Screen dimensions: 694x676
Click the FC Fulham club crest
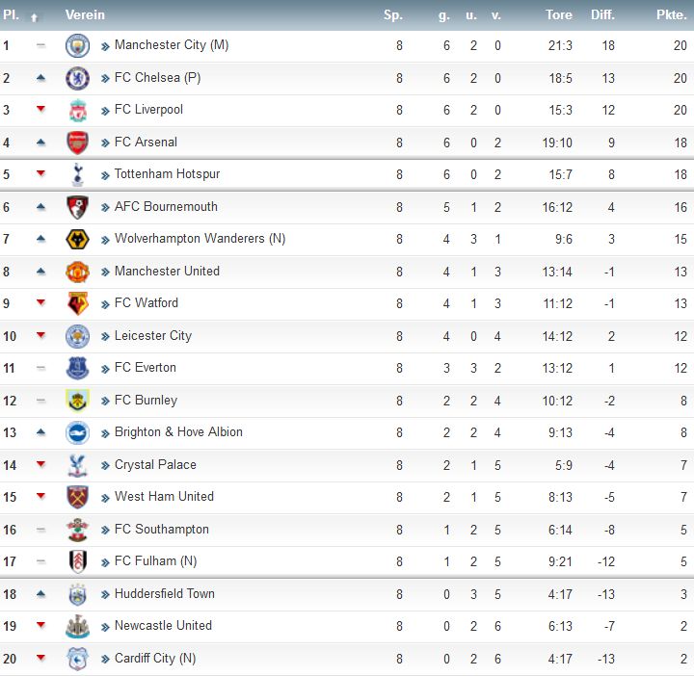click(x=77, y=562)
